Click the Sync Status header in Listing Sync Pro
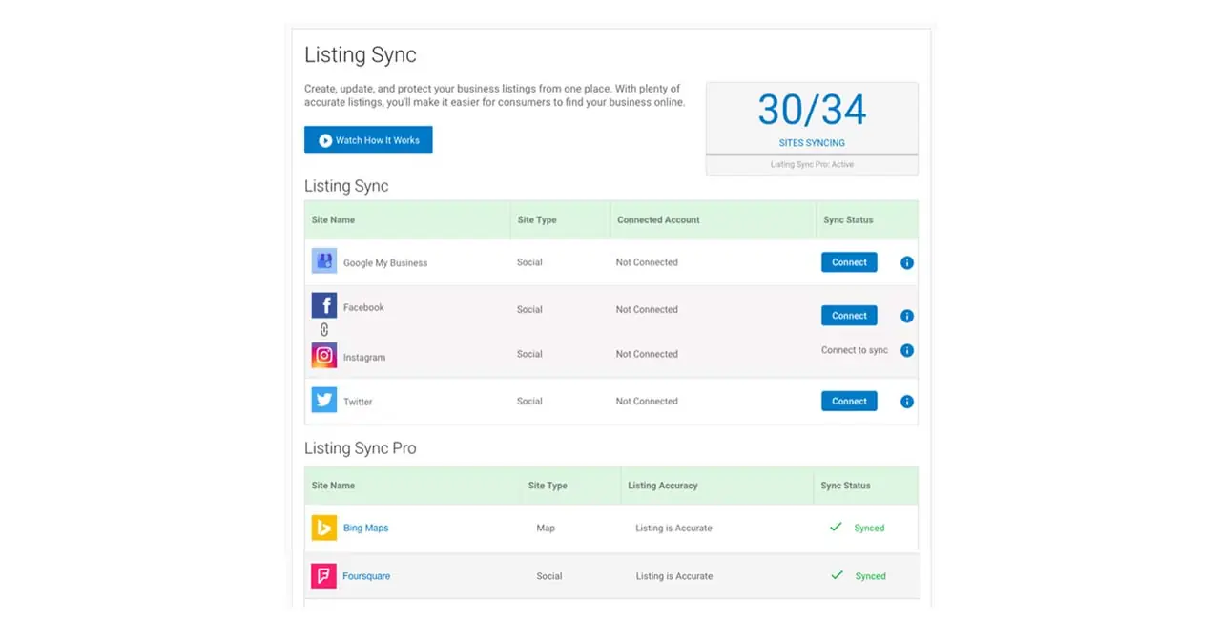 click(845, 486)
